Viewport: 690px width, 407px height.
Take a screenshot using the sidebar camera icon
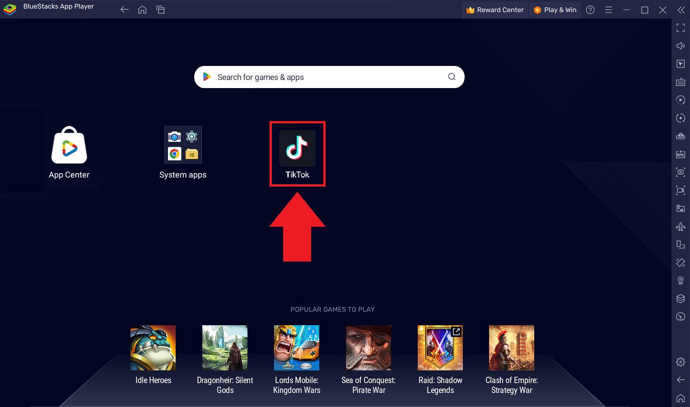click(681, 172)
